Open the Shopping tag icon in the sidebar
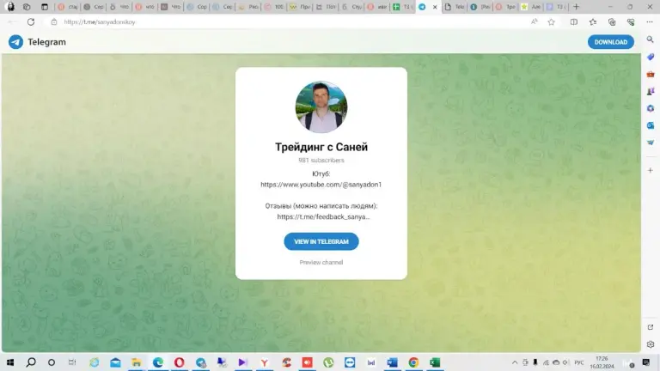 (651, 57)
